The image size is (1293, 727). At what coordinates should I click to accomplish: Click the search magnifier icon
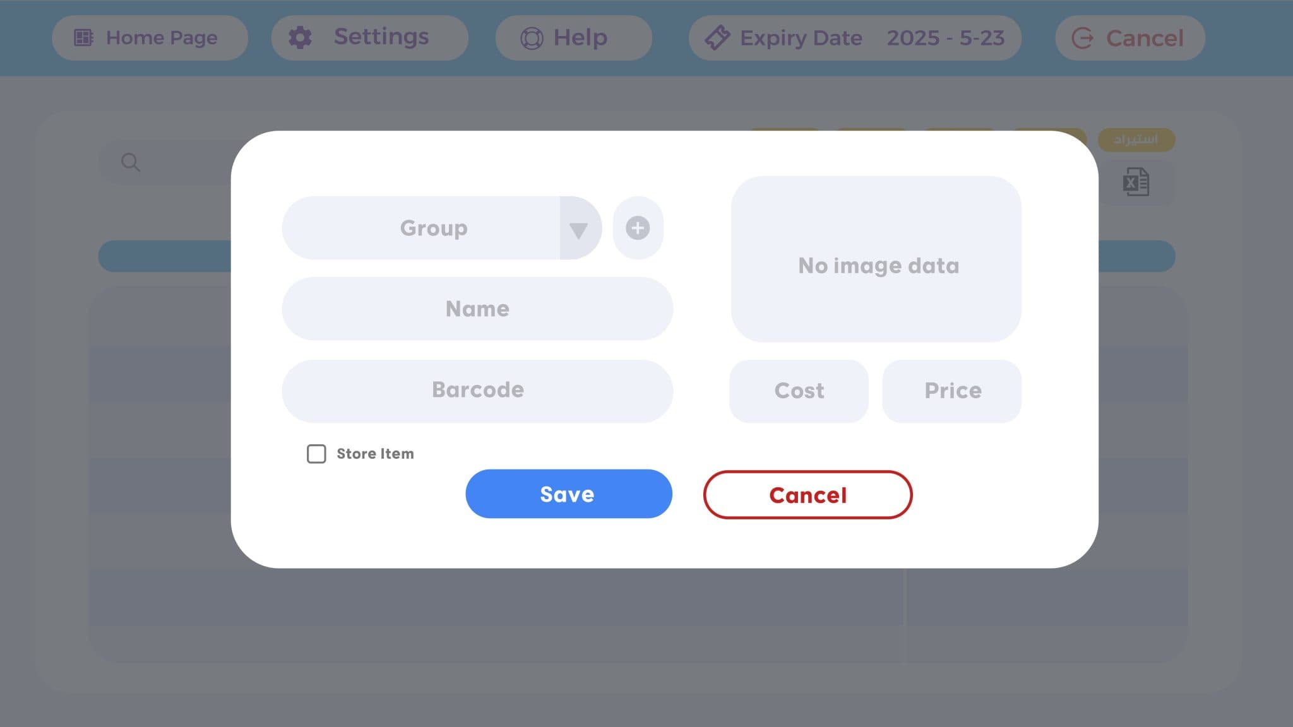pos(131,163)
